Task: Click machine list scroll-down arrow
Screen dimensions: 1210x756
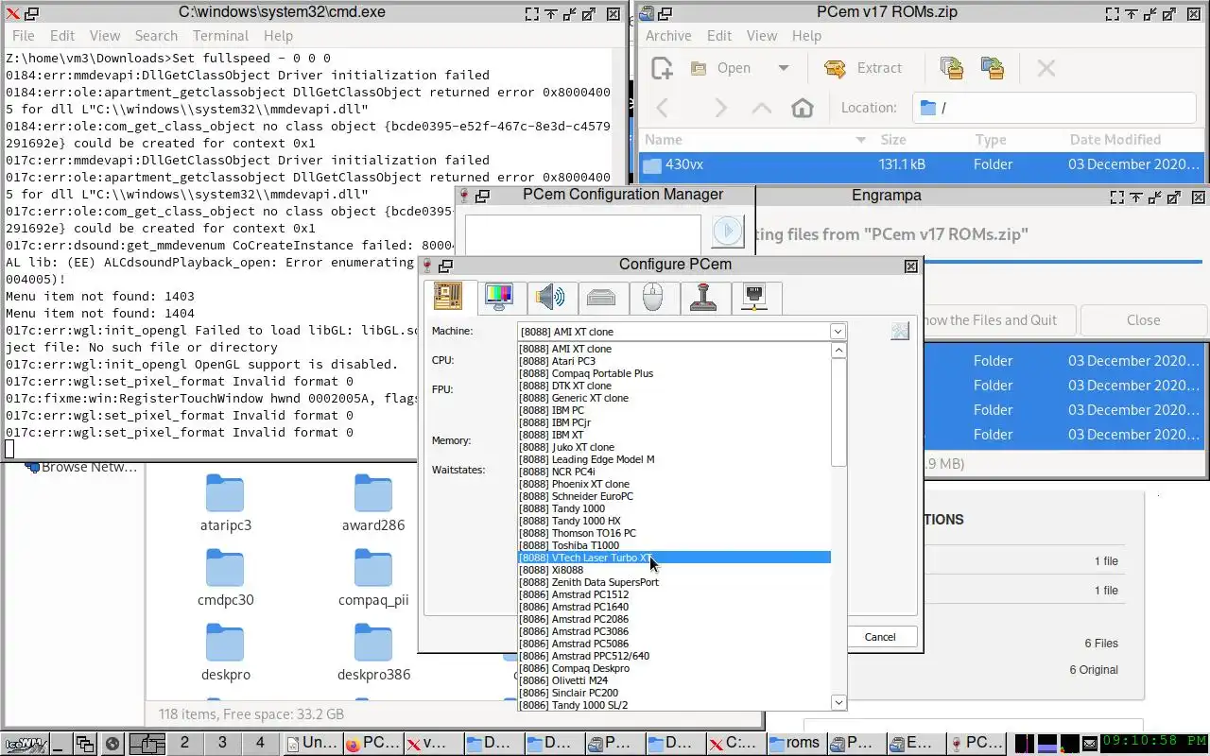Action: (x=838, y=702)
